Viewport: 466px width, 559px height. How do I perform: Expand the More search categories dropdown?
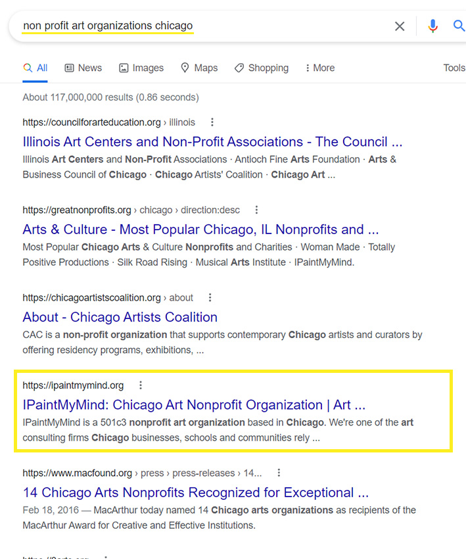point(320,68)
